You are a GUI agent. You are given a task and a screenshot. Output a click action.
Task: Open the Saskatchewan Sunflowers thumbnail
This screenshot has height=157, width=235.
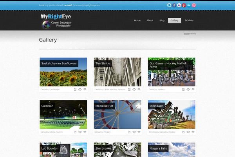point(63,72)
